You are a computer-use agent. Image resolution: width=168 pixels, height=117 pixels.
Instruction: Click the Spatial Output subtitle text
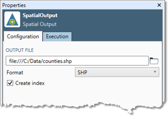click(x=40, y=24)
